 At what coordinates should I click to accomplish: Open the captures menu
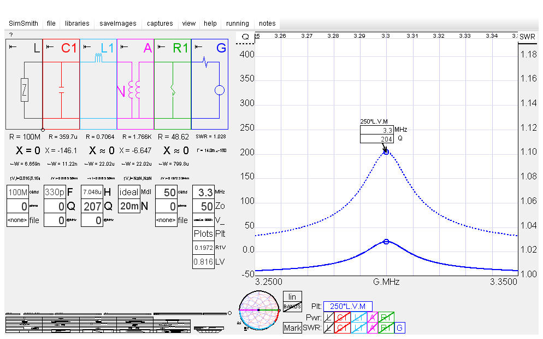pyautogui.click(x=160, y=23)
